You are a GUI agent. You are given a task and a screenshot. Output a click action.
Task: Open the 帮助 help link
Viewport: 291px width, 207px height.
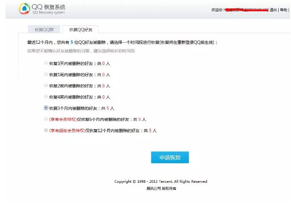284,10
